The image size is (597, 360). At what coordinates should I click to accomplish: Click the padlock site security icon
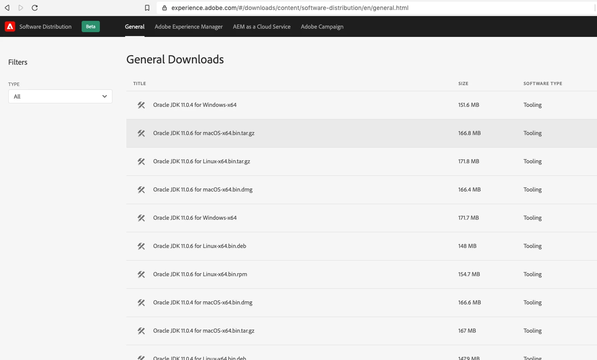pyautogui.click(x=165, y=8)
